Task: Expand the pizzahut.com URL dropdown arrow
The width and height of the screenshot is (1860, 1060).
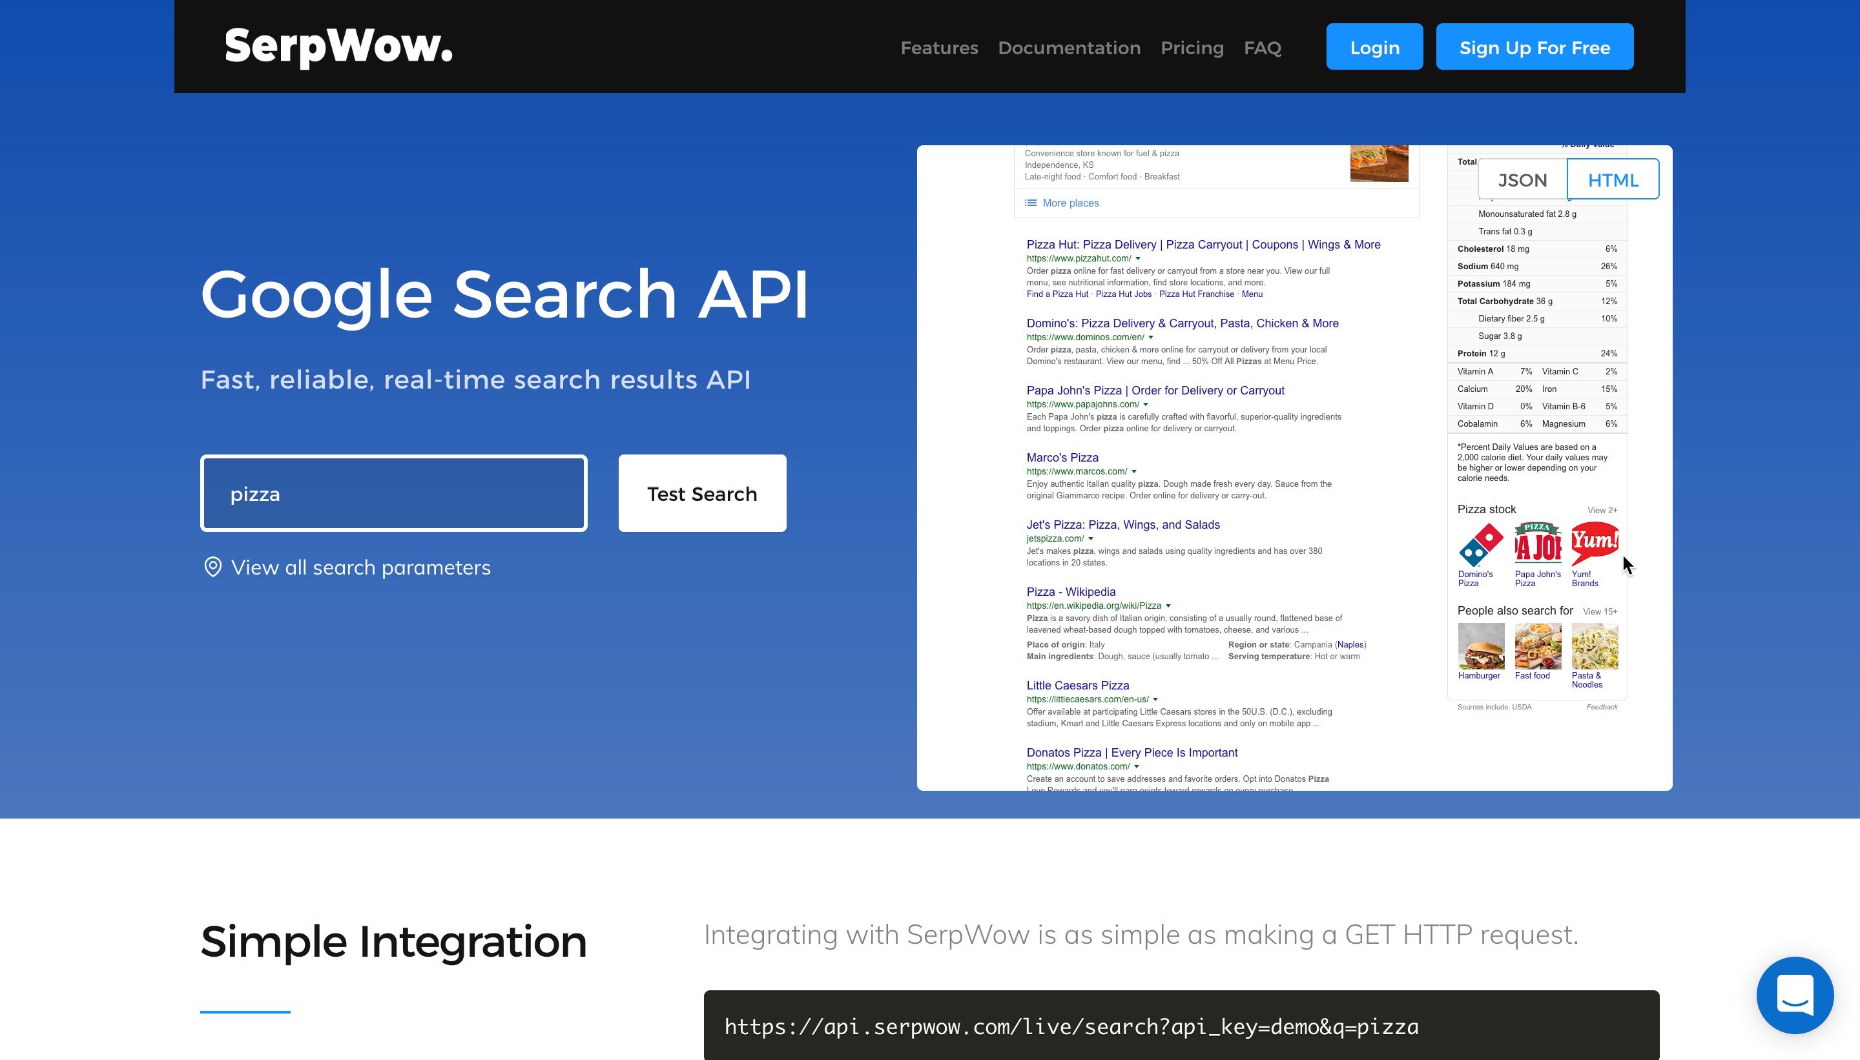Action: point(1137,258)
